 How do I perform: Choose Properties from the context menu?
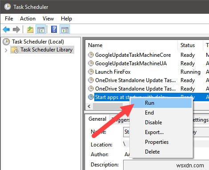161,142
